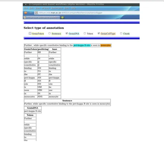The image size is (164, 143).
Task: Click the forward navigation arrow
Action: point(31,13)
